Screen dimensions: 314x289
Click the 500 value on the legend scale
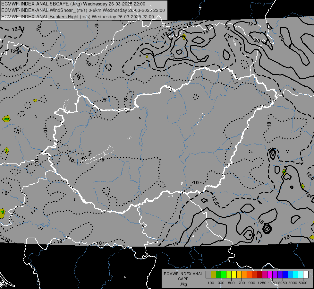coord(231,283)
